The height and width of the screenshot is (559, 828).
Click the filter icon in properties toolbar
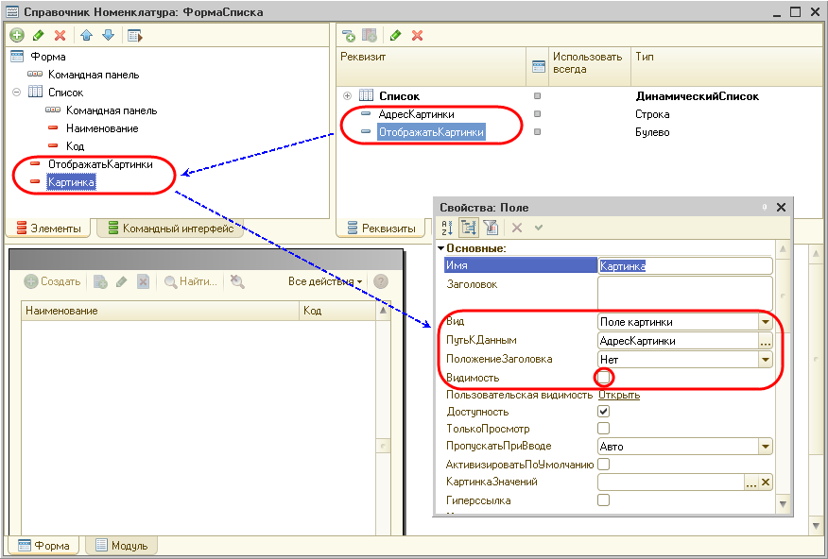point(490,227)
